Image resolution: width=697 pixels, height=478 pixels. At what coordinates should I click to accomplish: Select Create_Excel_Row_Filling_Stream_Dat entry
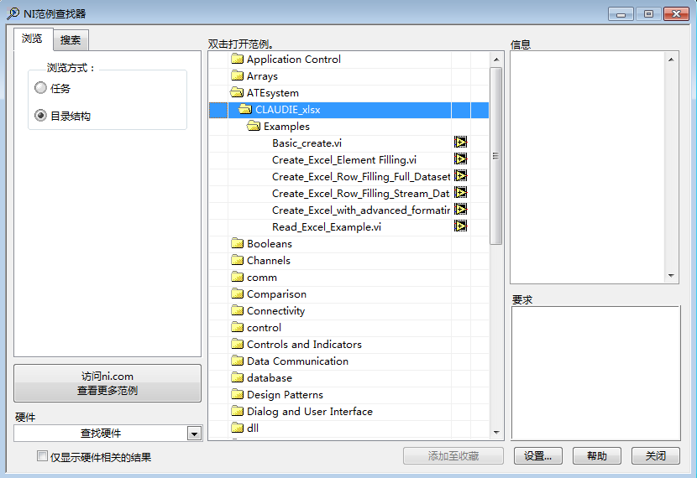(360, 194)
